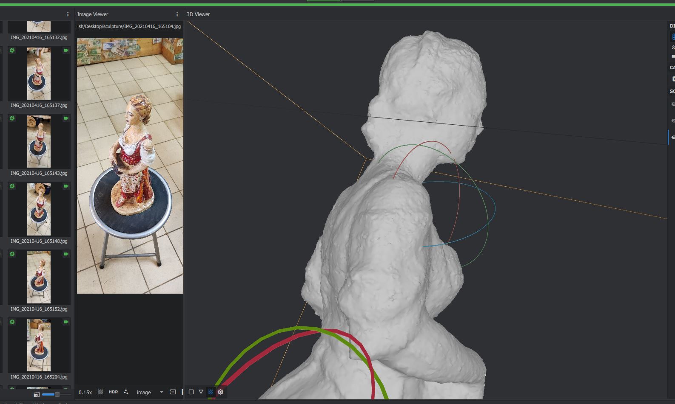
Task: Open the 'image' output type dropdown
Action: [149, 392]
